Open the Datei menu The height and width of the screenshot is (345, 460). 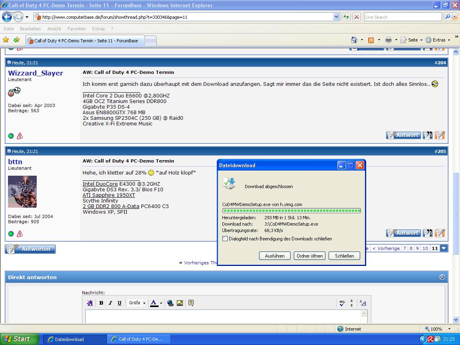click(9, 29)
